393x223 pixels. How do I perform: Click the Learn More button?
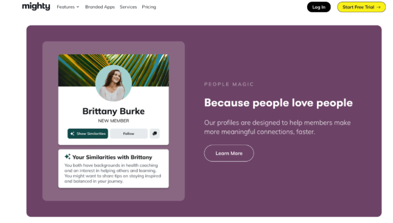coord(229,153)
